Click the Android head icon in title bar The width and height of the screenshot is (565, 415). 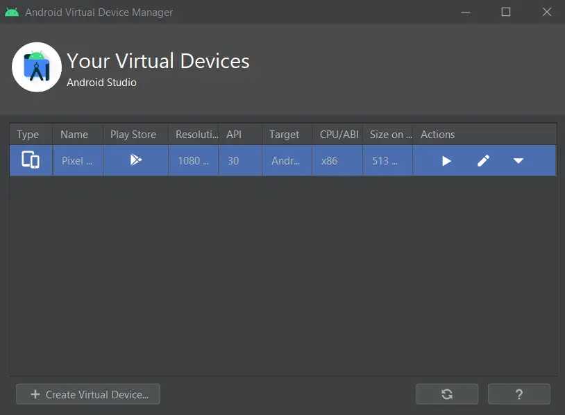[x=12, y=12]
